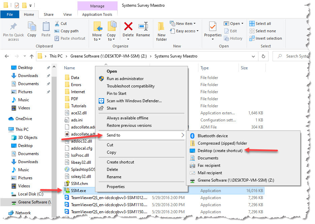Click the Rename icon in Organize group

143,27
